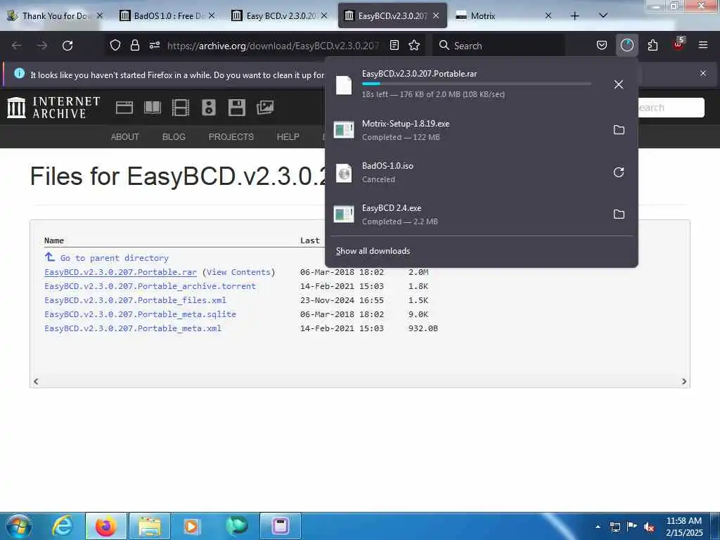List all tabs dropdown arrow
The image size is (720, 540).
[x=603, y=15]
